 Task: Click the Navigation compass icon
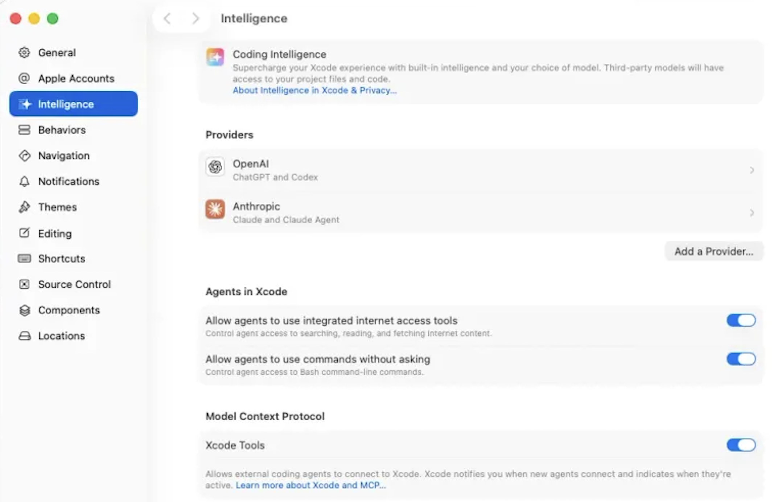click(x=24, y=156)
